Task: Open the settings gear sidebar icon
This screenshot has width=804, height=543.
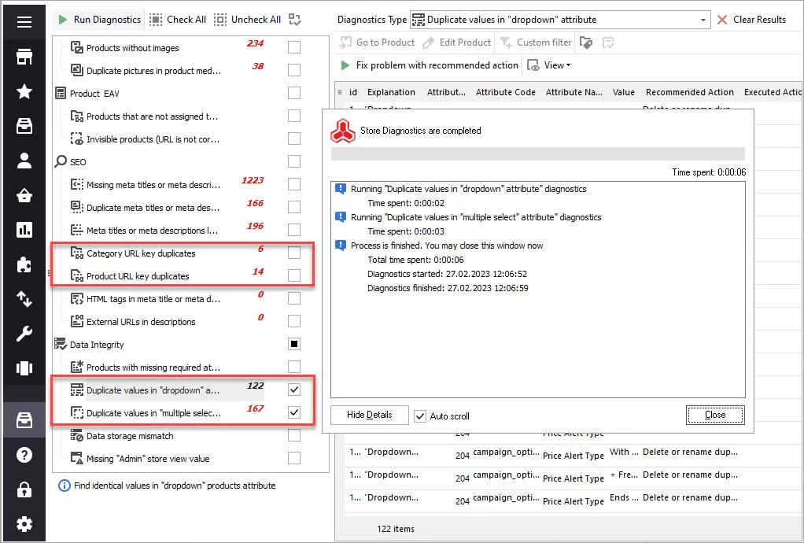Action: [24, 524]
